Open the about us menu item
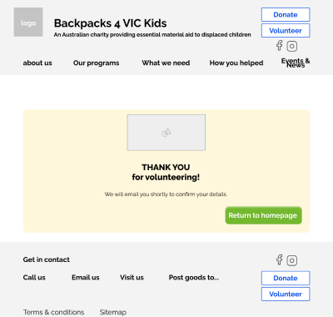The height and width of the screenshot is (317, 333). (37, 63)
